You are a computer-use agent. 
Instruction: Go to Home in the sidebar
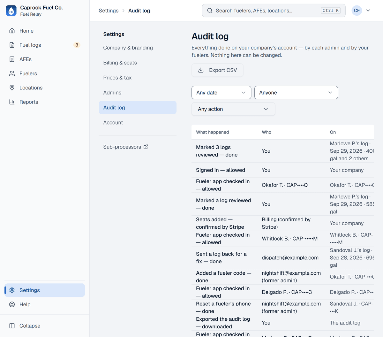[45, 31]
